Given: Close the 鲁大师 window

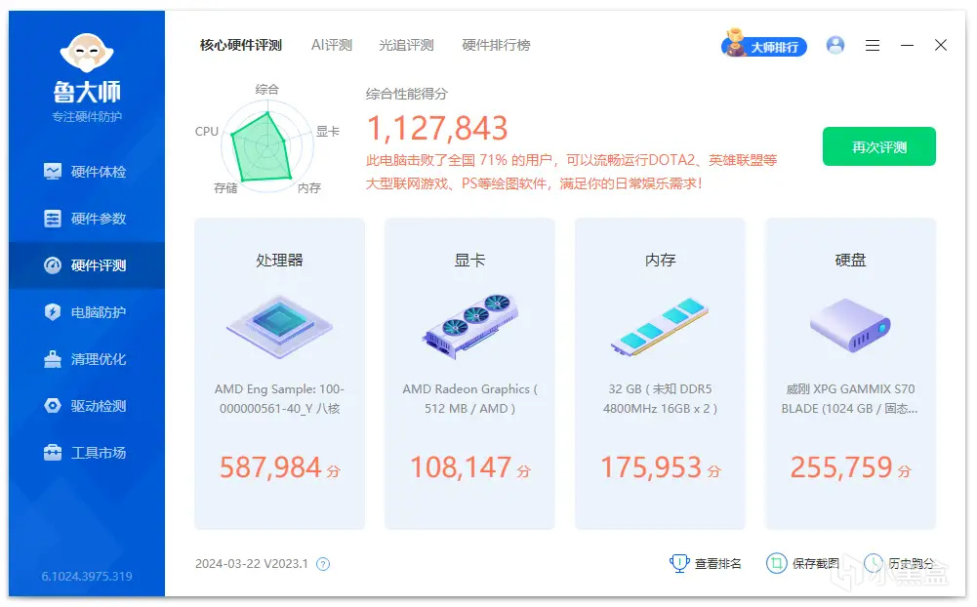Looking at the screenshot, I should click(941, 45).
